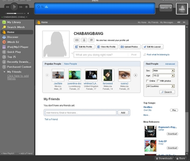Screen dimensions: 190x161
Task: Show next popular people with right arrow
Action: (135, 75)
